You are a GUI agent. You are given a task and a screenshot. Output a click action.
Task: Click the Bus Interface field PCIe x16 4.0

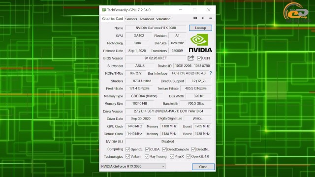[189, 73]
